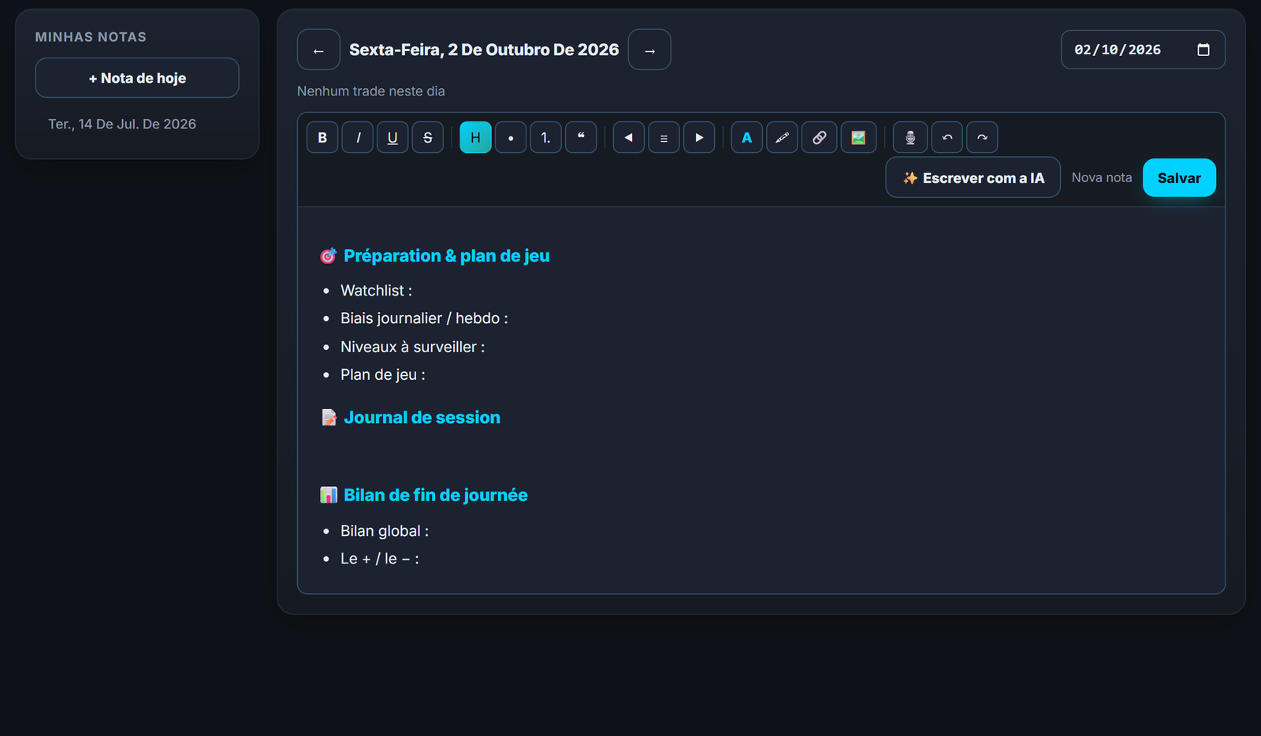Click the Biais journalier / hebdo : line
1261x736 pixels.
pos(424,318)
